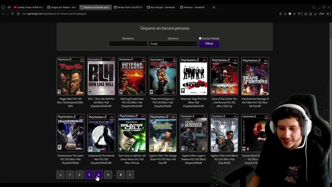Screen dimensions: 332x187
Task: Switch to Run and gun - GamesGX tab
Action: 162,7
